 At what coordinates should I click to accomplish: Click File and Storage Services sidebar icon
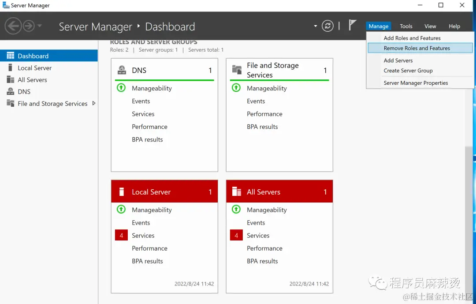[10, 103]
